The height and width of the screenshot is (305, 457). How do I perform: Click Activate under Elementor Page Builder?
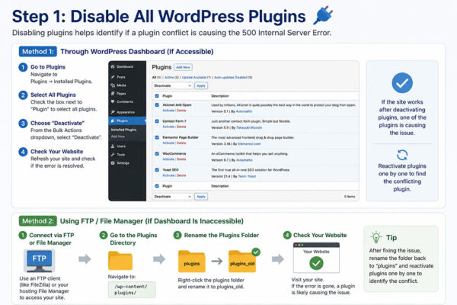(168, 143)
